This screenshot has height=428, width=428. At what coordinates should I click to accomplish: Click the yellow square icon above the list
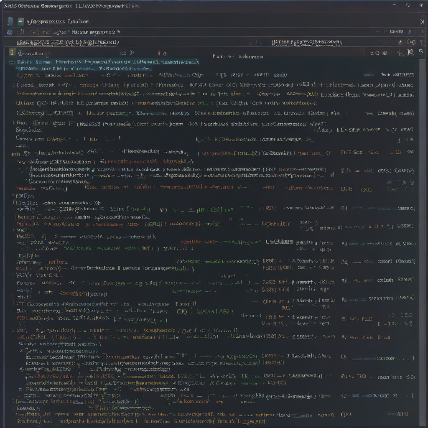click(12, 52)
